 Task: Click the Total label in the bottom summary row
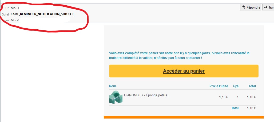pyautogui.click(x=235, y=108)
